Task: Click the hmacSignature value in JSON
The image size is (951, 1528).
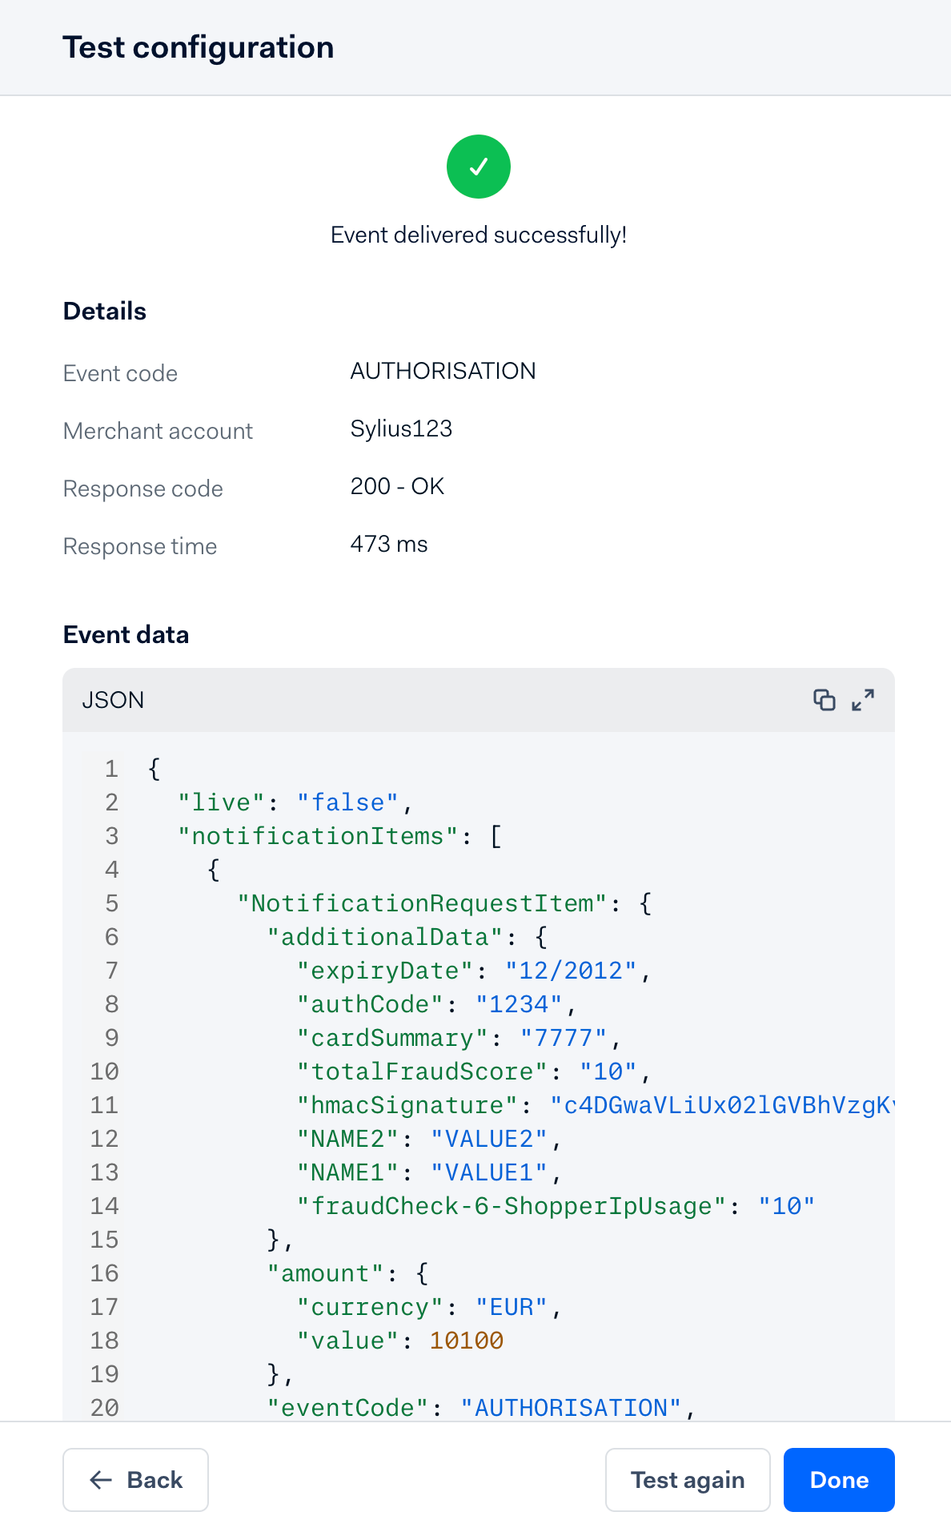Action: click(x=720, y=1105)
